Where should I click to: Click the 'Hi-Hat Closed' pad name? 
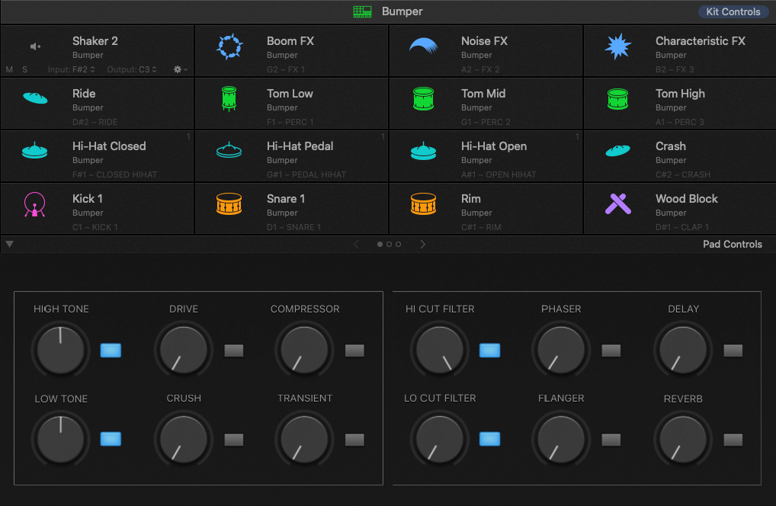point(109,146)
